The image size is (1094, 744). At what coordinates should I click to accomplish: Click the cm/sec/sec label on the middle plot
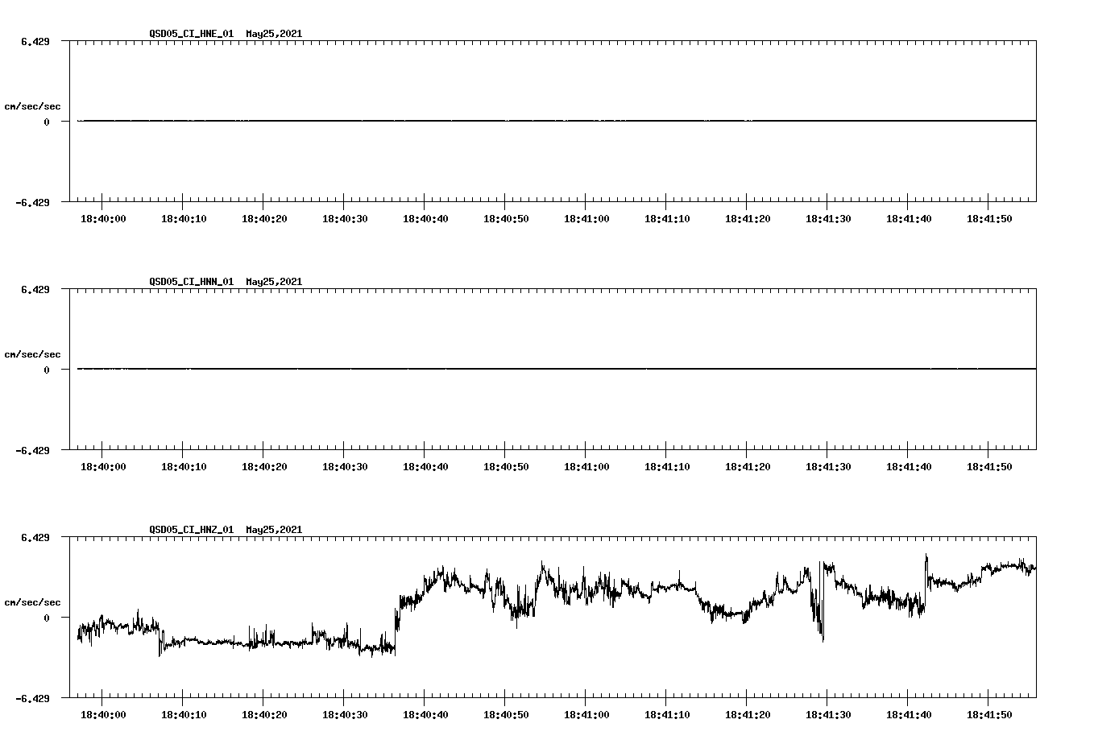[x=34, y=353]
